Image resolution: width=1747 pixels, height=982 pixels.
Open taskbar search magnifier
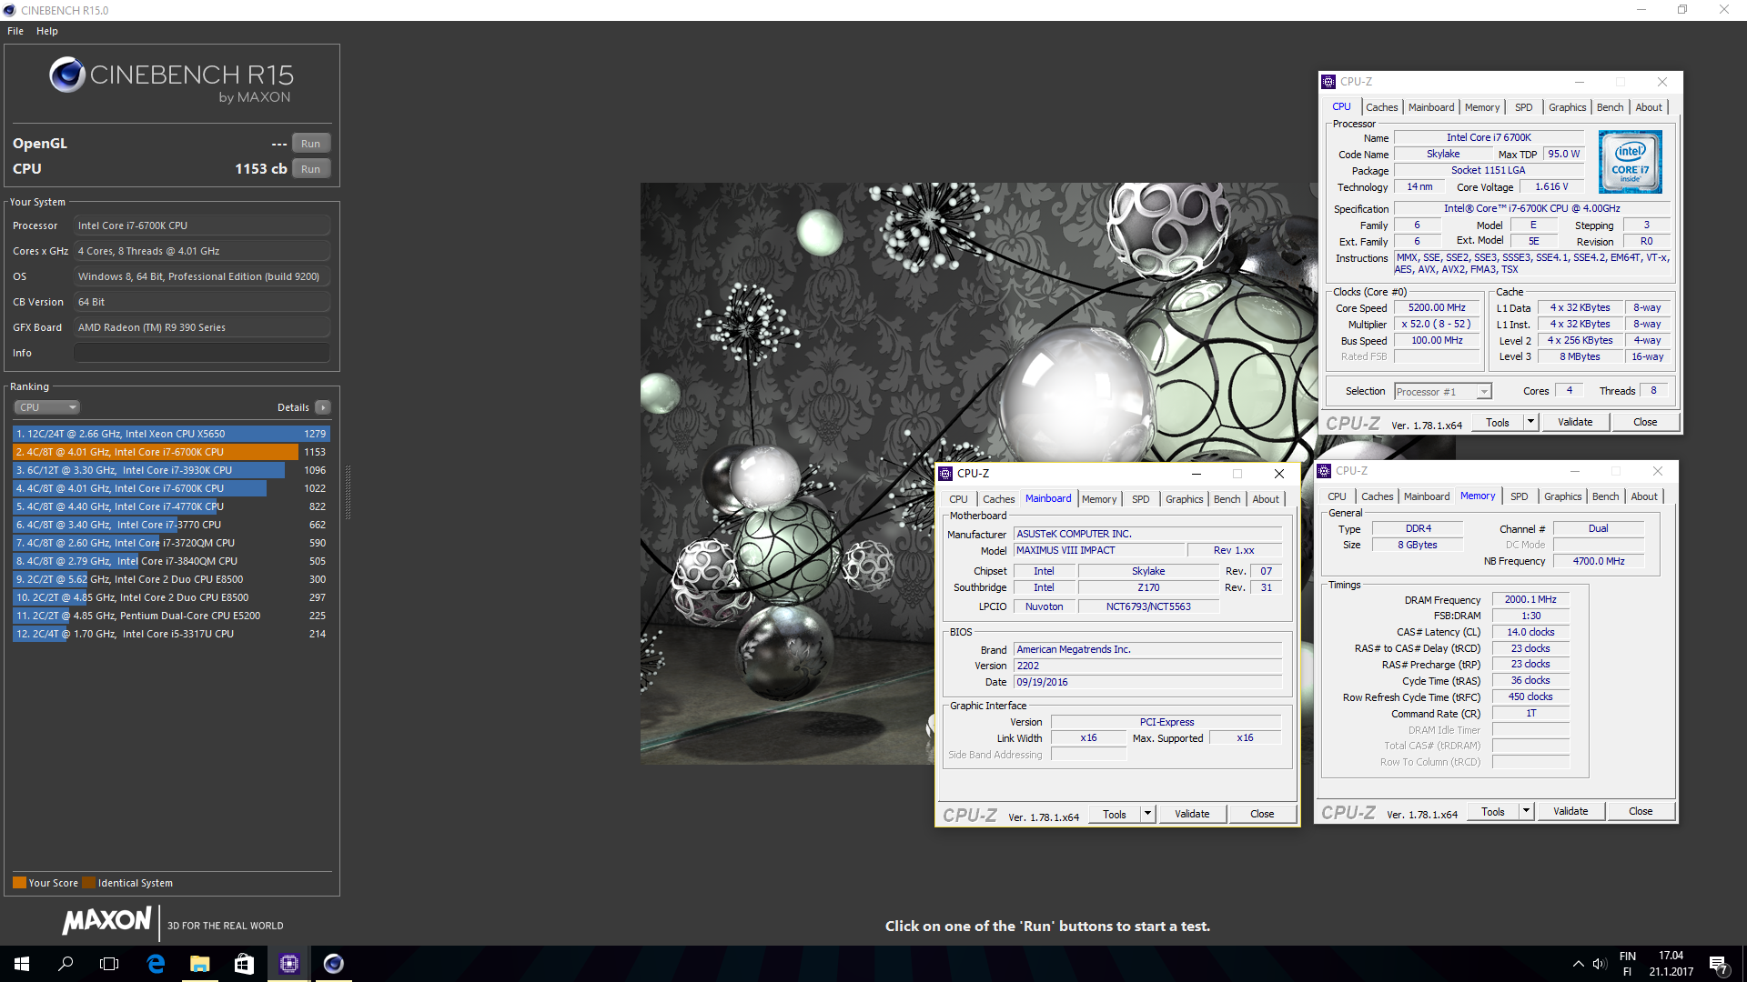coord(66,964)
